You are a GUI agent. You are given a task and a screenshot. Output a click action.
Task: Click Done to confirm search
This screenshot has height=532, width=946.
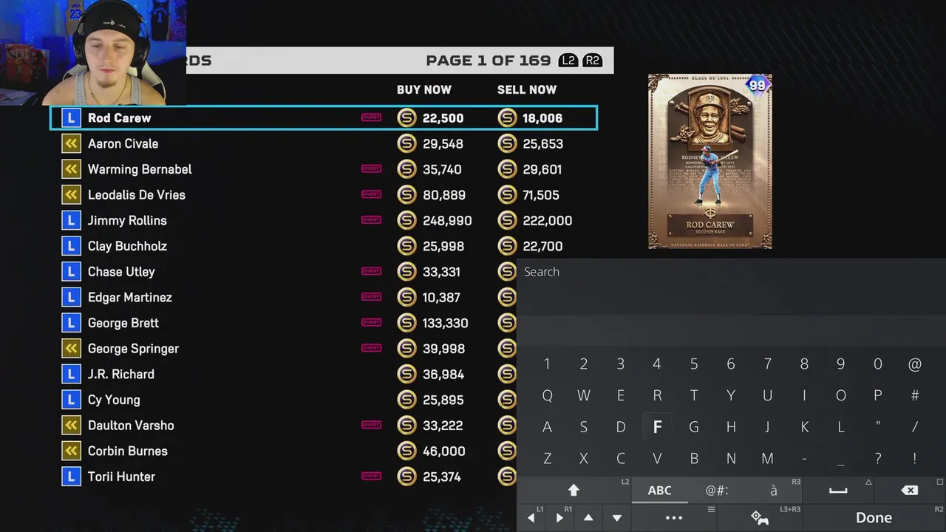pyautogui.click(x=874, y=518)
